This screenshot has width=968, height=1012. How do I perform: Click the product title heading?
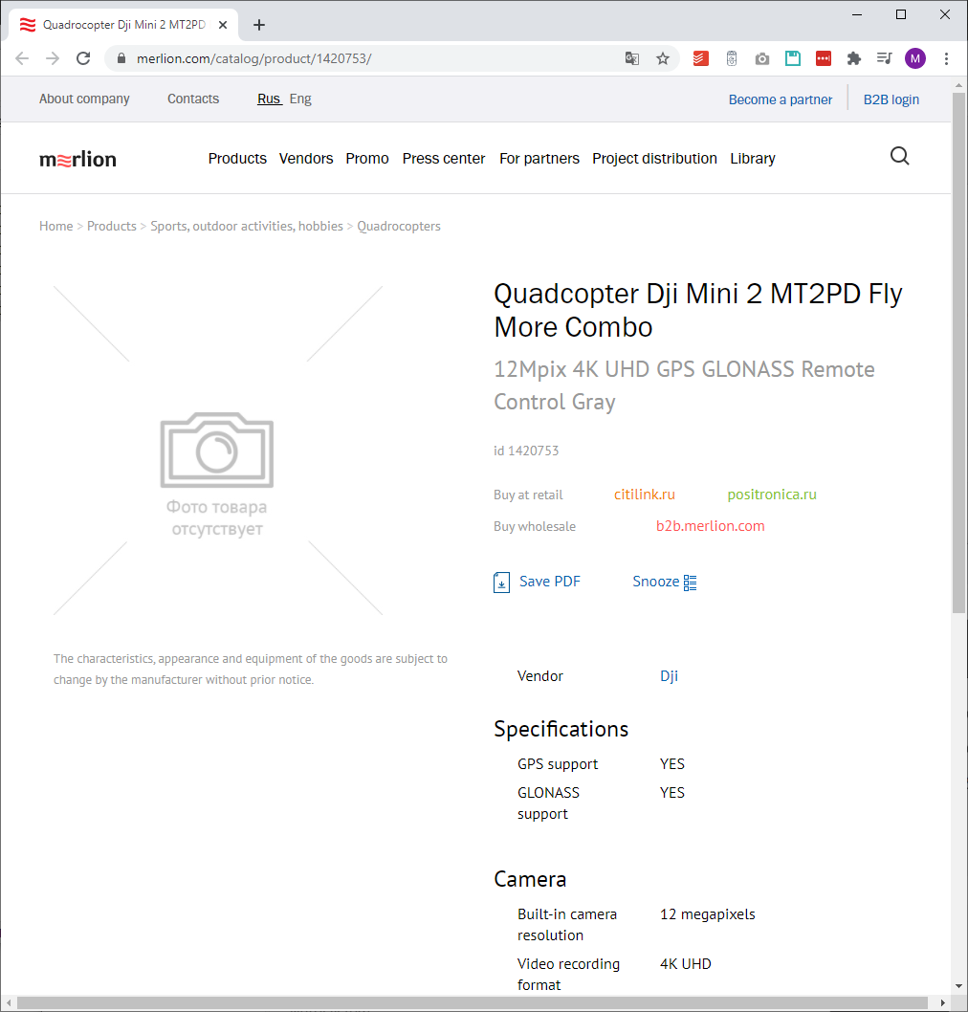697,311
